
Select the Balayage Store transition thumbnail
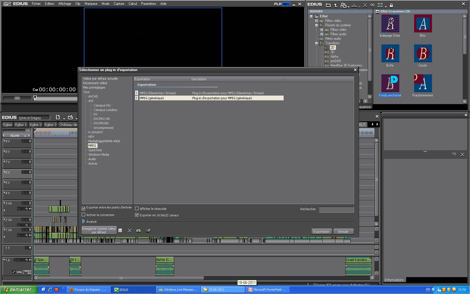pos(390,24)
